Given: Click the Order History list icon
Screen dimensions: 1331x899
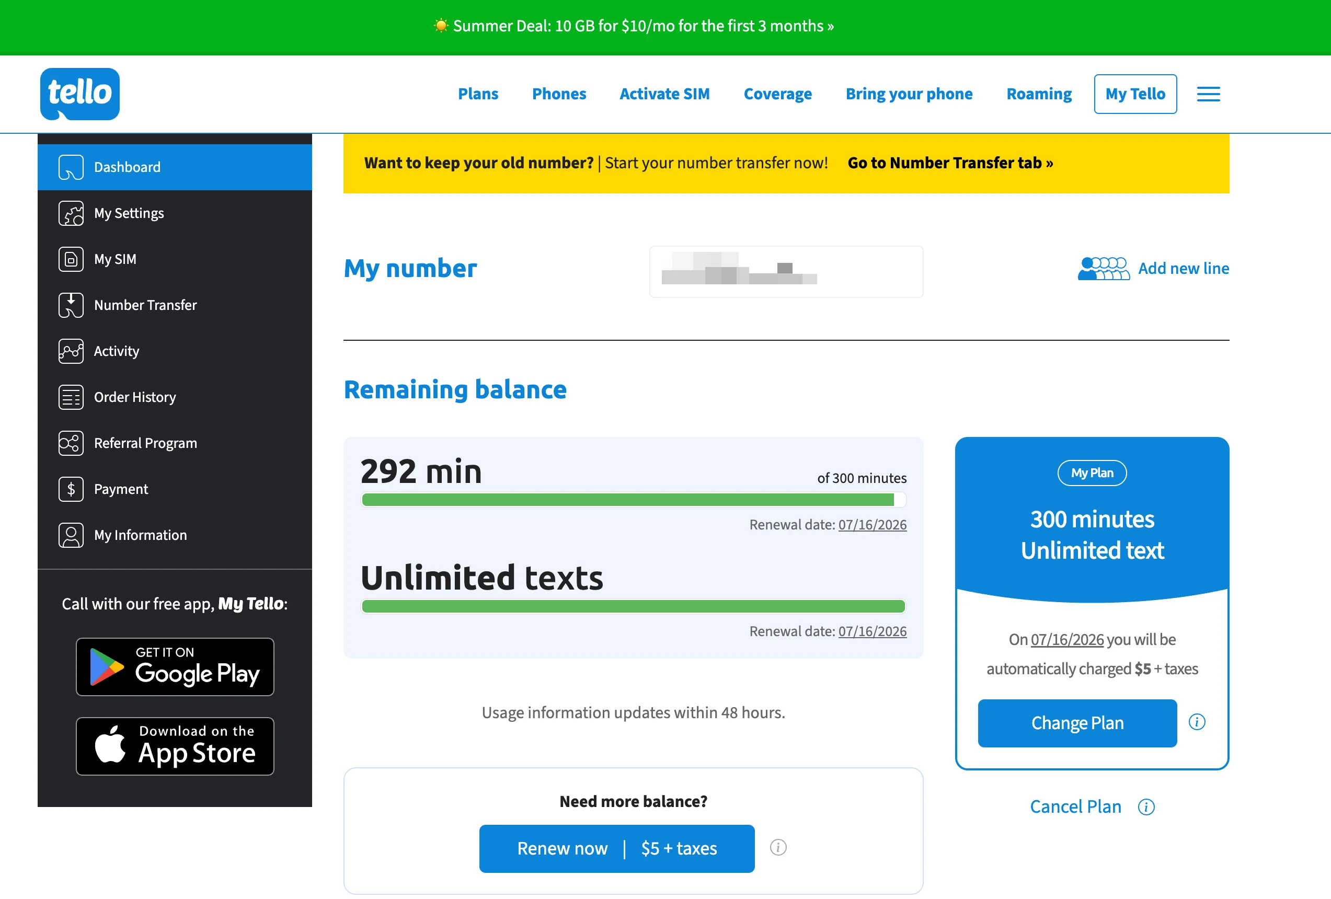Looking at the screenshot, I should tap(71, 397).
